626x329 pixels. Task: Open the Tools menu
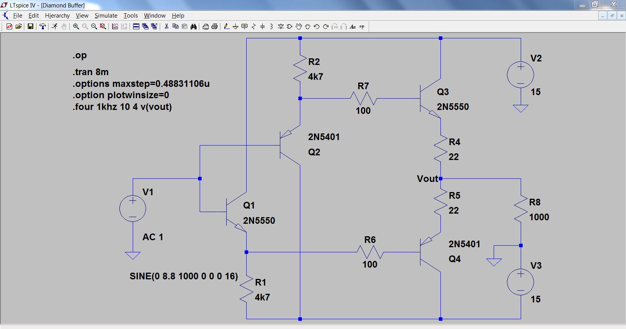coord(131,16)
